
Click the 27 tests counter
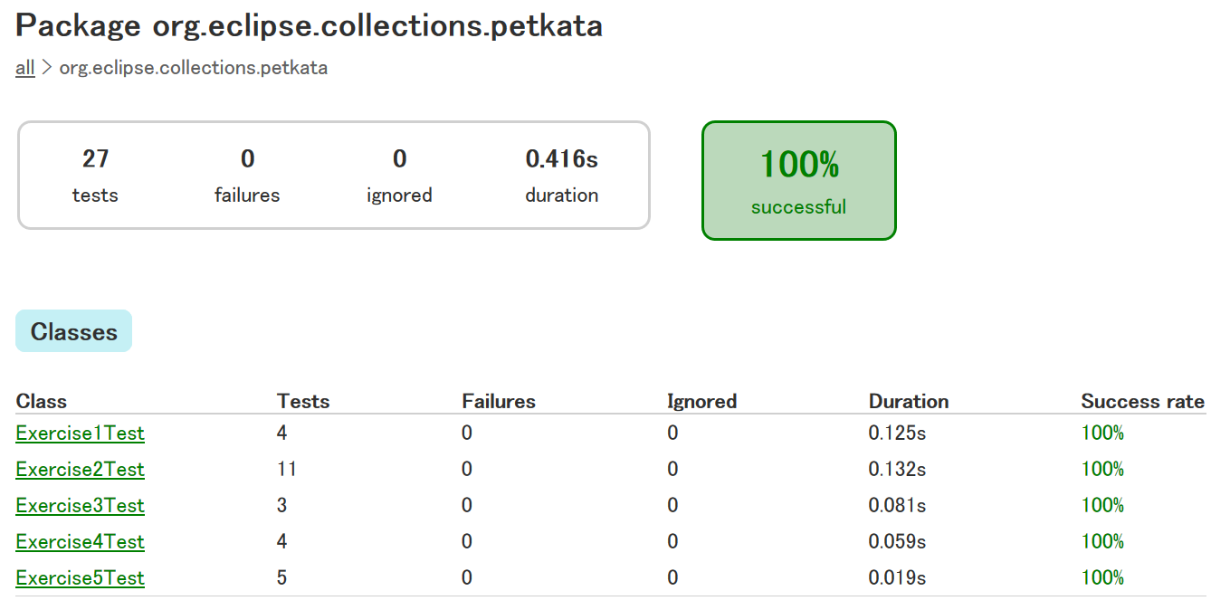tap(95, 176)
